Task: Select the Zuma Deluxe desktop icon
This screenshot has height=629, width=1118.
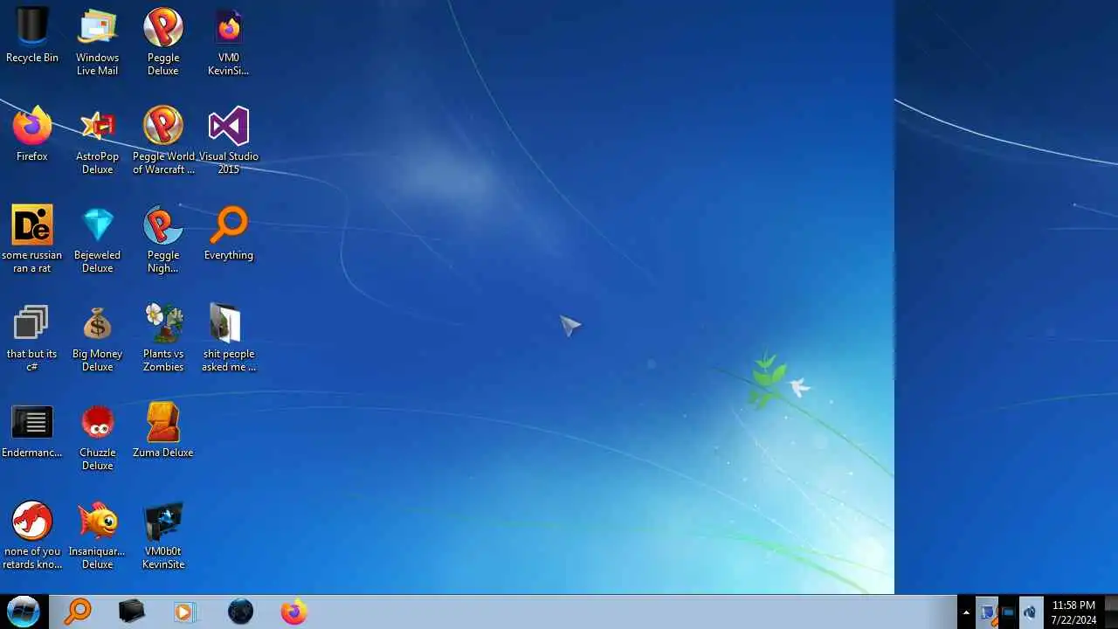Action: pyautogui.click(x=163, y=431)
